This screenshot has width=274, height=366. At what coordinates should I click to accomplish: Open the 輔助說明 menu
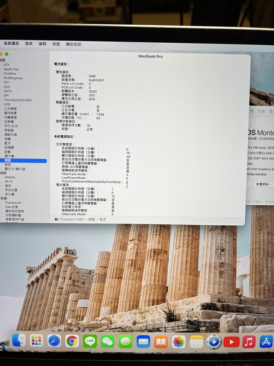(73, 44)
